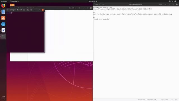
Task: Click the INS indicator in status bar
Action: pyautogui.click(x=176, y=100)
